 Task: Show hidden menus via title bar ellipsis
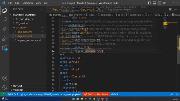[x=53, y=3]
